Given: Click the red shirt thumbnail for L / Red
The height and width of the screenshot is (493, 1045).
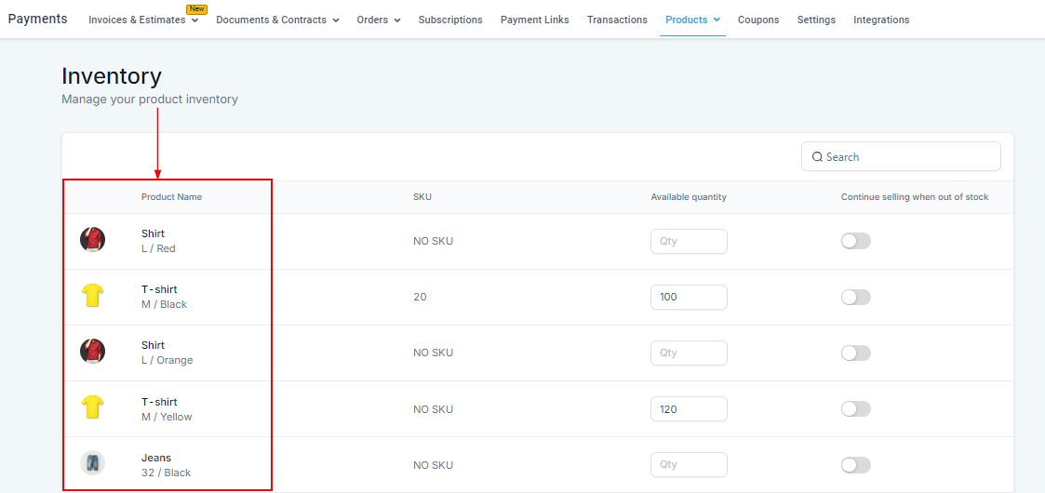Looking at the screenshot, I should tap(93, 239).
